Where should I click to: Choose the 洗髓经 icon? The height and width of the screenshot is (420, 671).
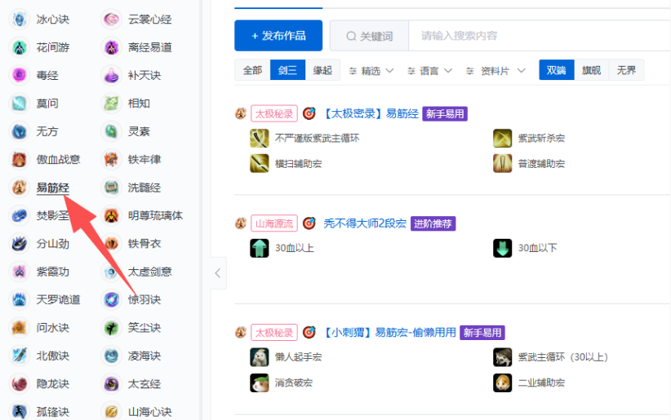click(x=111, y=188)
